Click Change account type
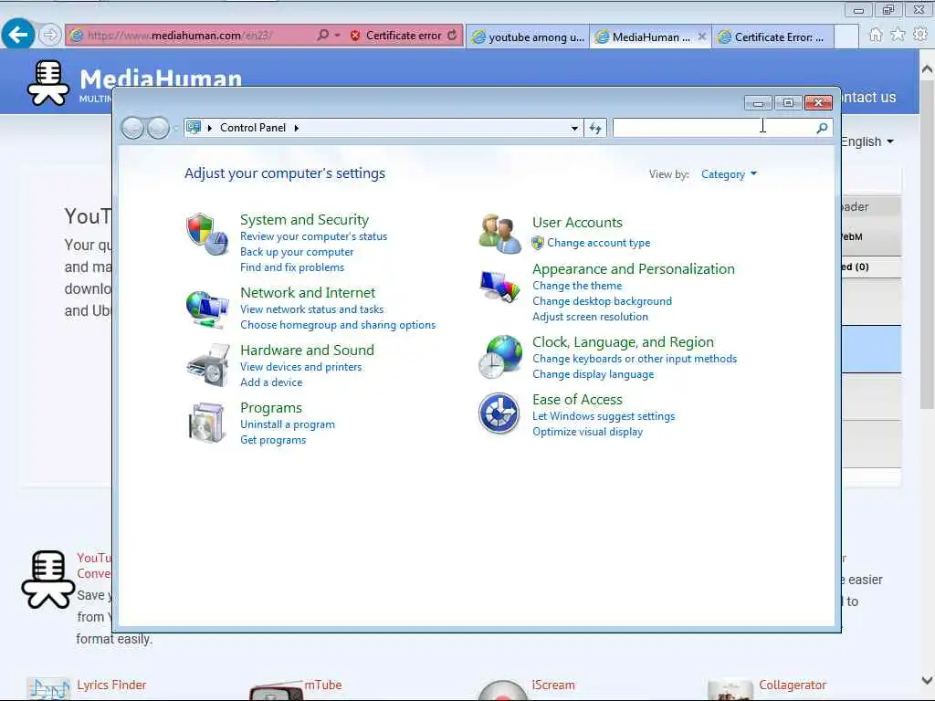This screenshot has height=701, width=935. click(599, 243)
